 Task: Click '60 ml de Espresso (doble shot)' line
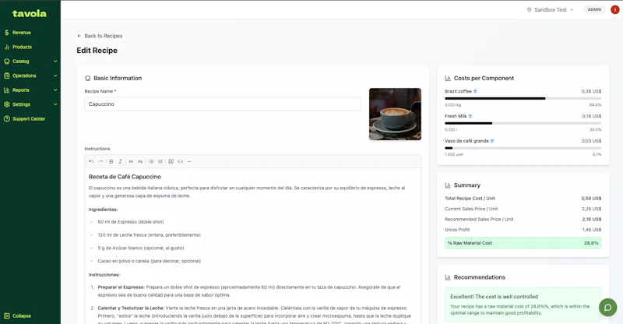pyautogui.click(x=131, y=222)
